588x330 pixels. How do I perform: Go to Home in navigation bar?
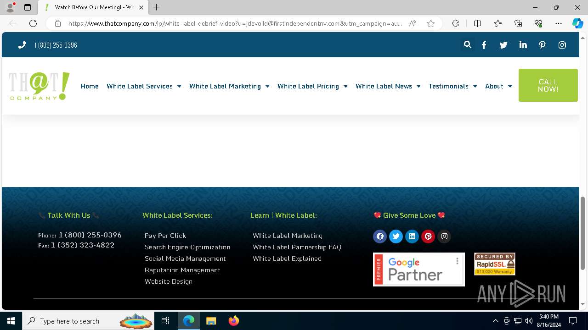(90, 86)
